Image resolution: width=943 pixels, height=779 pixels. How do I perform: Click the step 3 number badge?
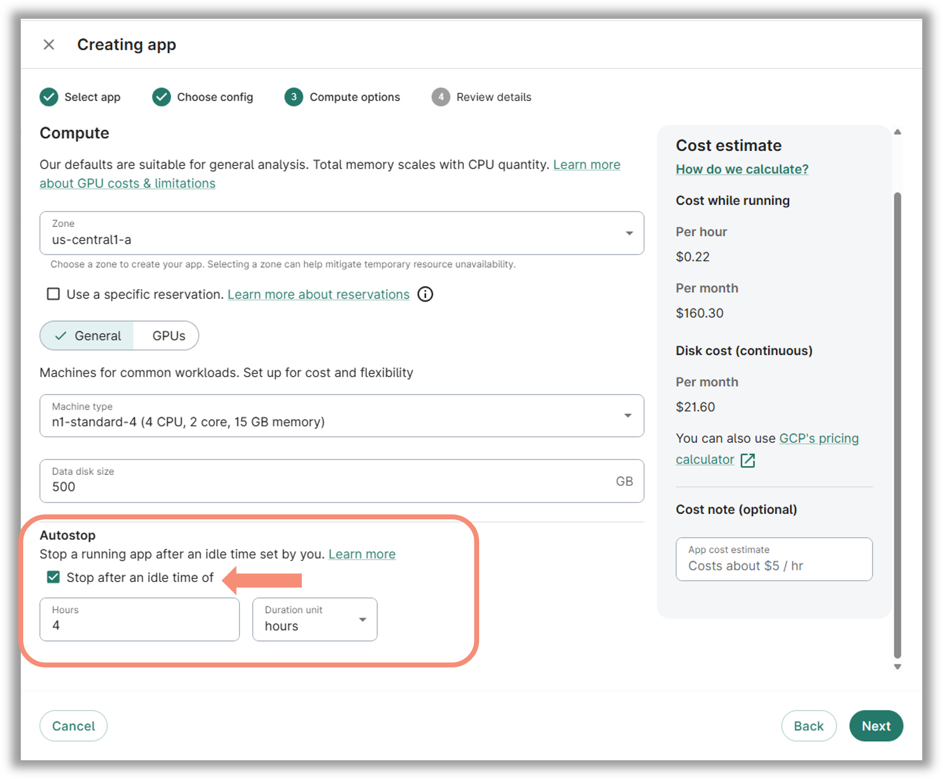(x=294, y=97)
